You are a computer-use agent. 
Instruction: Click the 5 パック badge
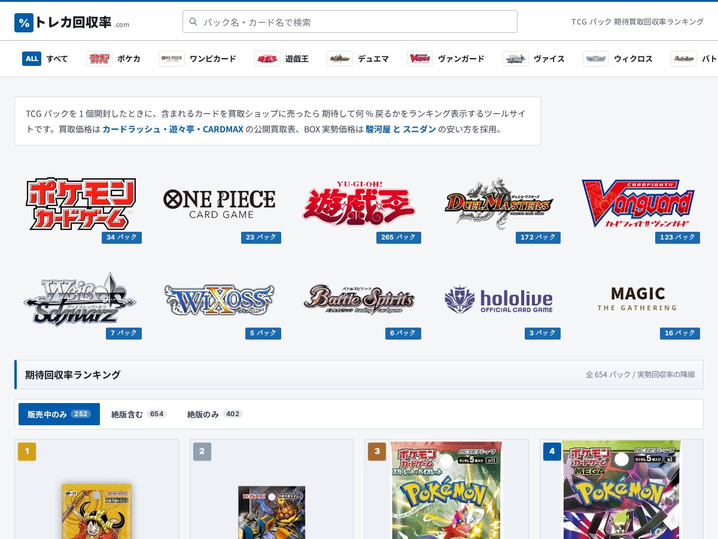click(x=263, y=334)
